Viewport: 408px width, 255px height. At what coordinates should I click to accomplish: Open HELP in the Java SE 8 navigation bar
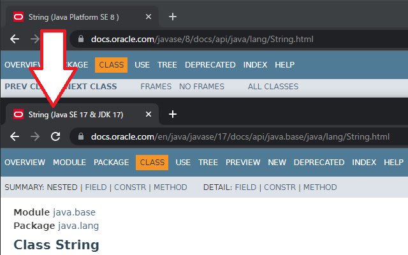(x=285, y=65)
